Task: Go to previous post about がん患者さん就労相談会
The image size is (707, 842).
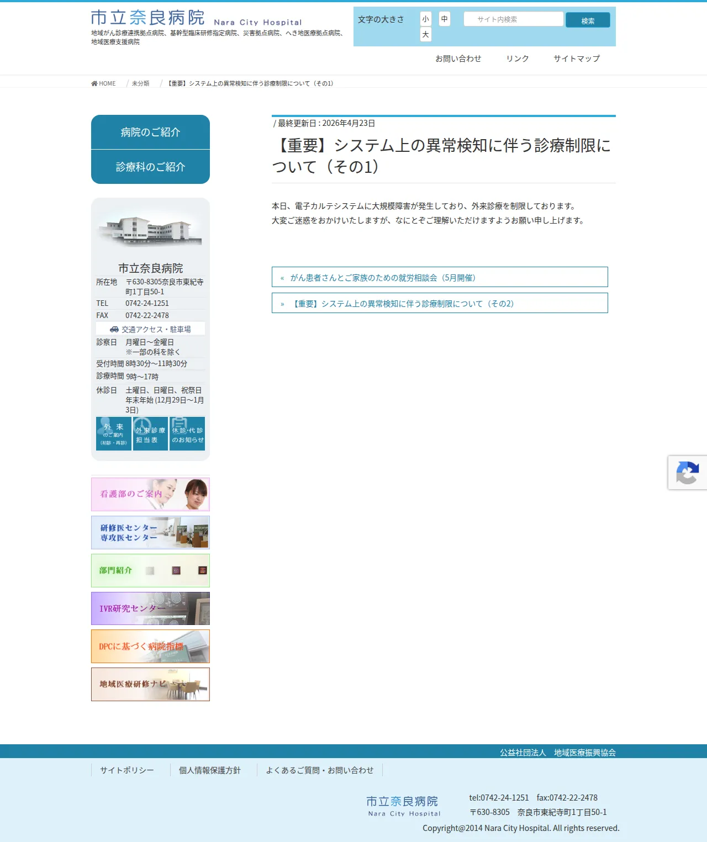Action: point(440,277)
